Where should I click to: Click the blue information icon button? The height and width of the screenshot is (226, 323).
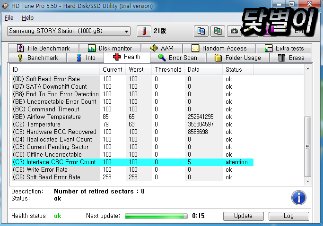(x=299, y=198)
